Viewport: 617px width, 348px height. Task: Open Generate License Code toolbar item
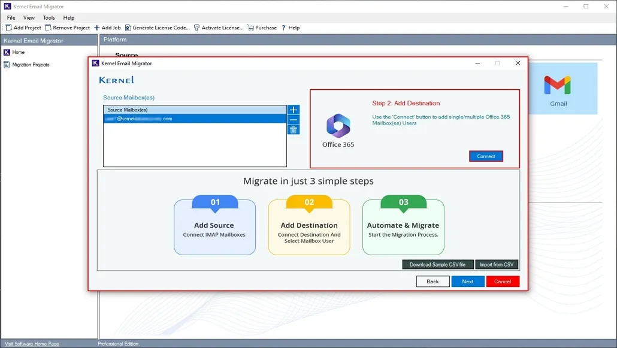[x=158, y=28]
